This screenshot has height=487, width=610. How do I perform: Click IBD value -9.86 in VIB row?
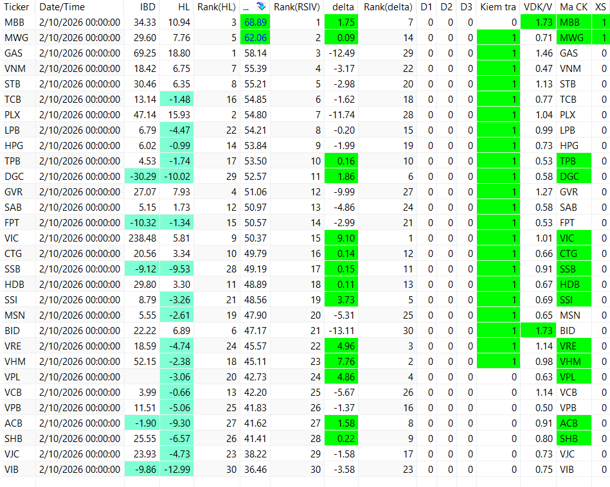(142, 470)
